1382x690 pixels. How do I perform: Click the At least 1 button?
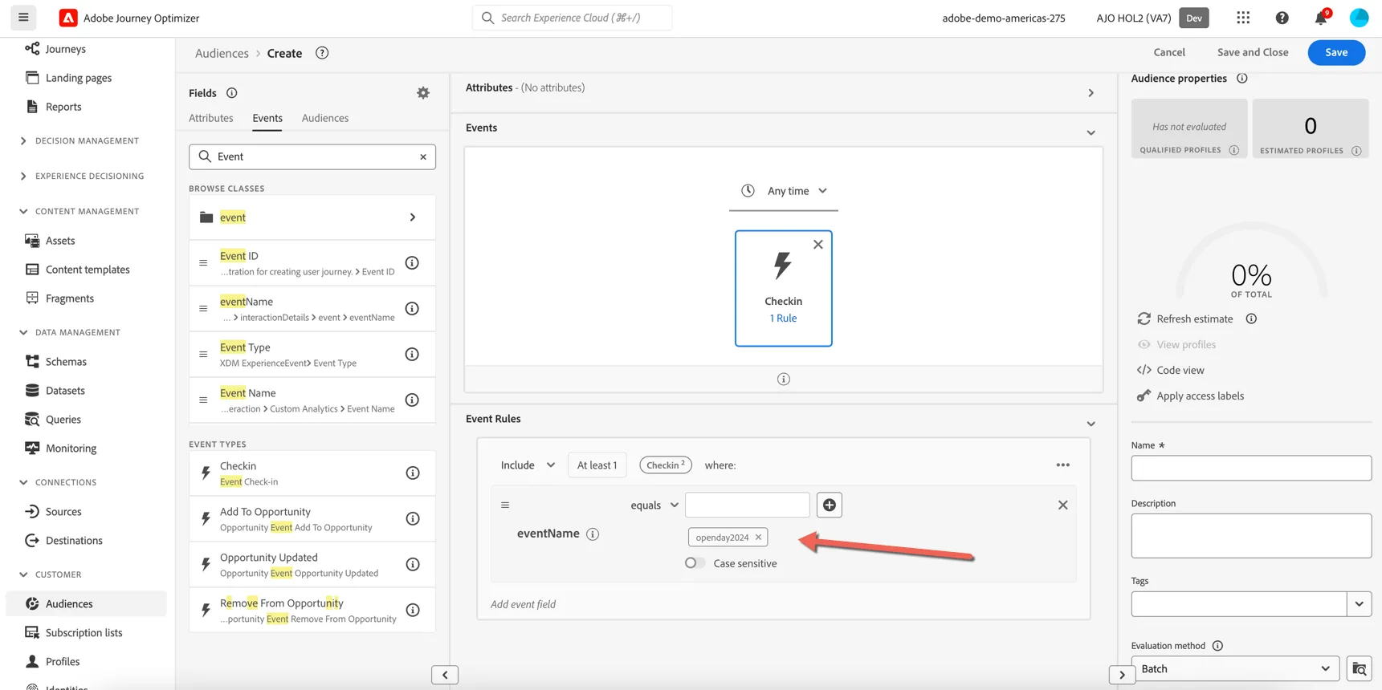(x=597, y=465)
